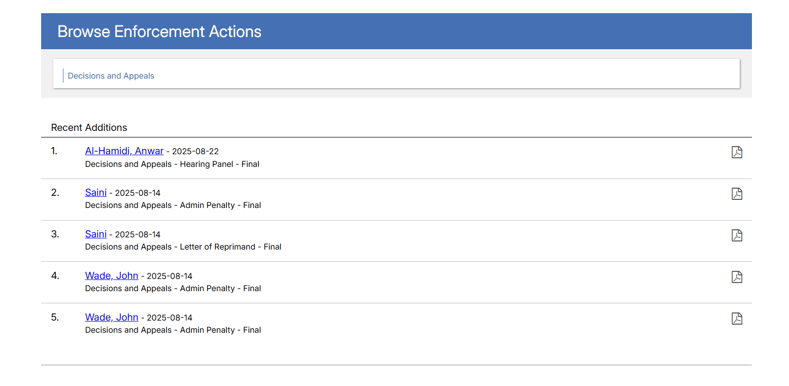This screenshot has height=386, width=789.
Task: Open the Al-Hamidi, Anwar link
Action: 124,151
